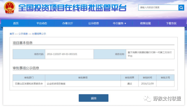Click the search magnifier icon button
The height and width of the screenshot is (107, 187).
(x=181, y=8)
